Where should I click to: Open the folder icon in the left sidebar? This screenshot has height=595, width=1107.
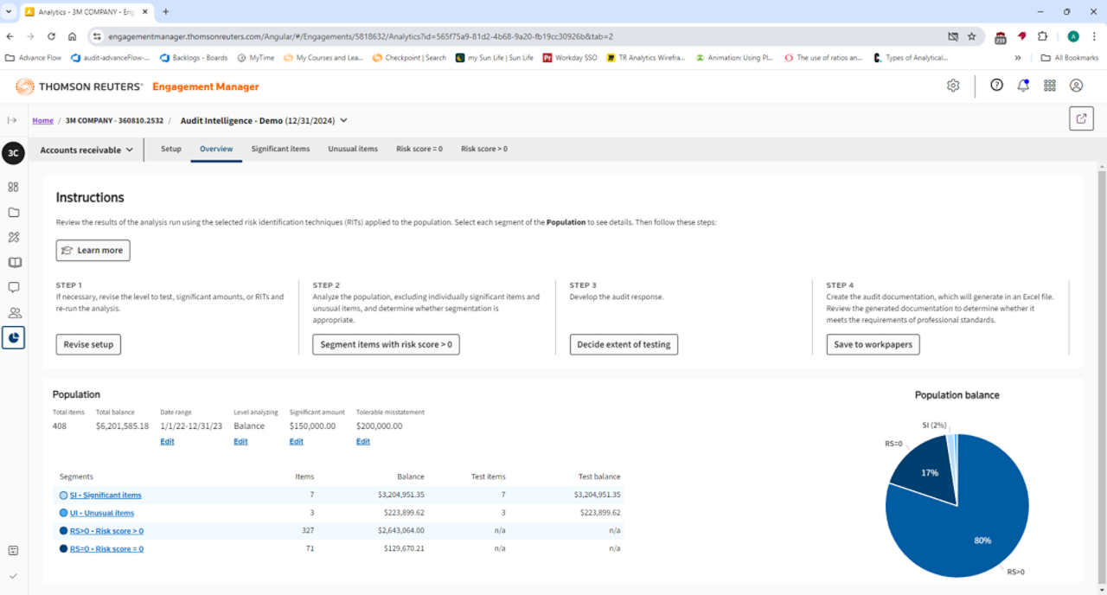pyautogui.click(x=13, y=212)
